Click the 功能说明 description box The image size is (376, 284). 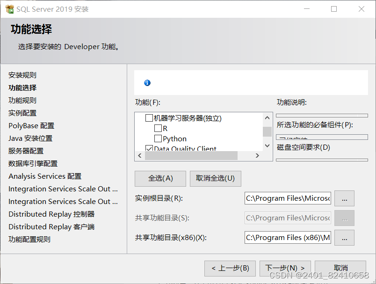tap(322, 116)
